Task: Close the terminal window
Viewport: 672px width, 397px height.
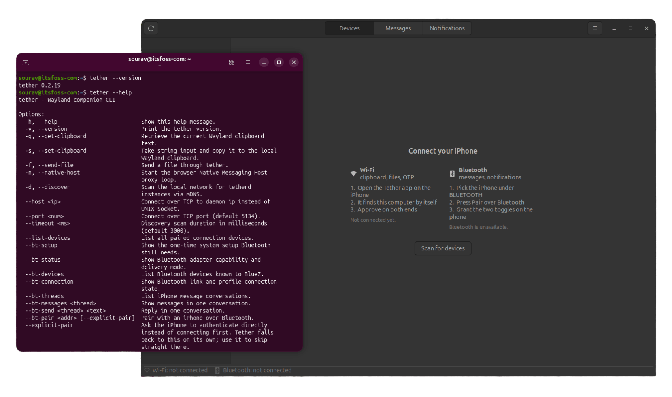Action: (294, 62)
